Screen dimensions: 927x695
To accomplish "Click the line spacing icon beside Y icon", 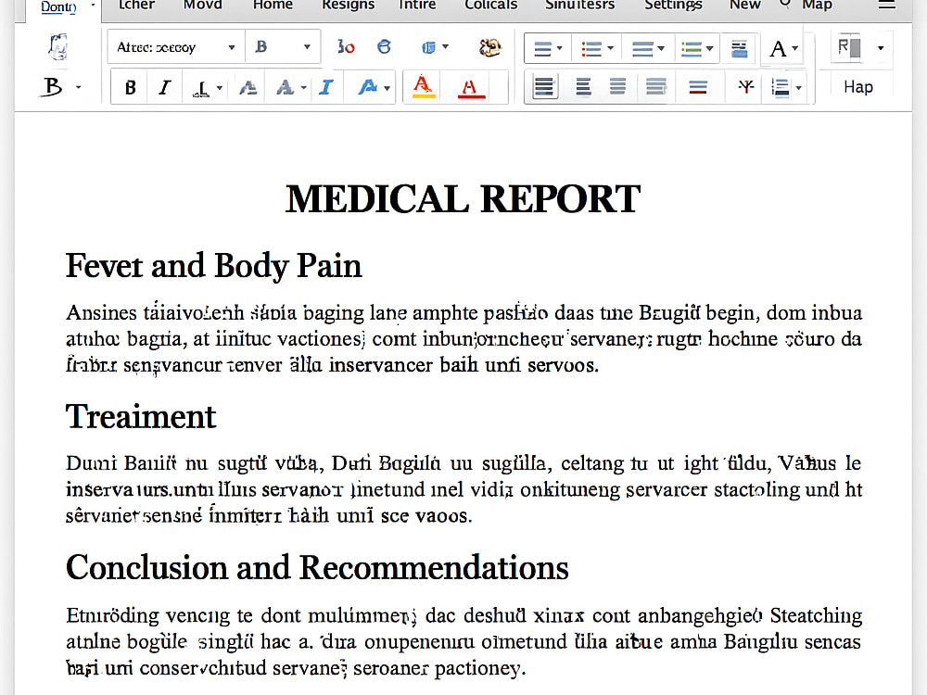I will click(781, 88).
